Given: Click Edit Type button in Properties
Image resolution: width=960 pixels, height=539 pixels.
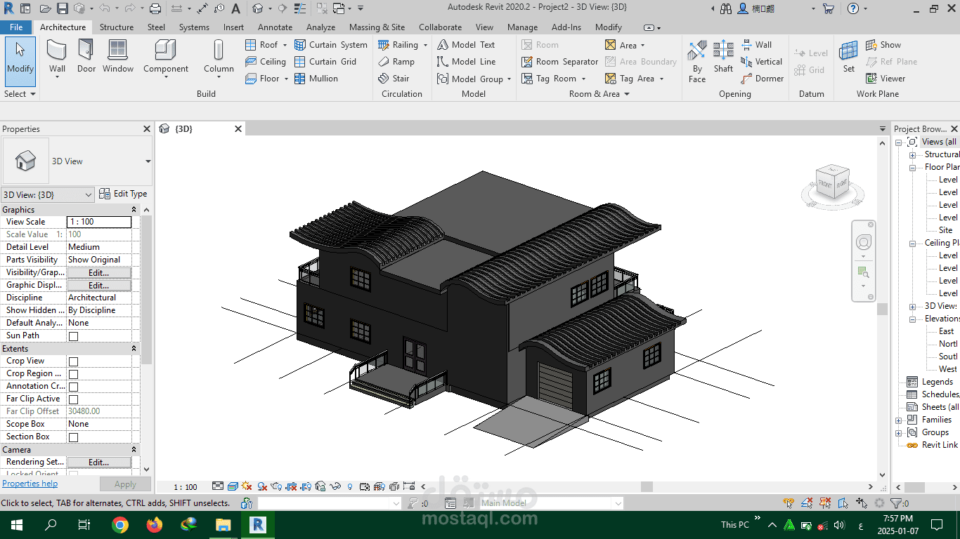Looking at the screenshot, I should [x=123, y=194].
